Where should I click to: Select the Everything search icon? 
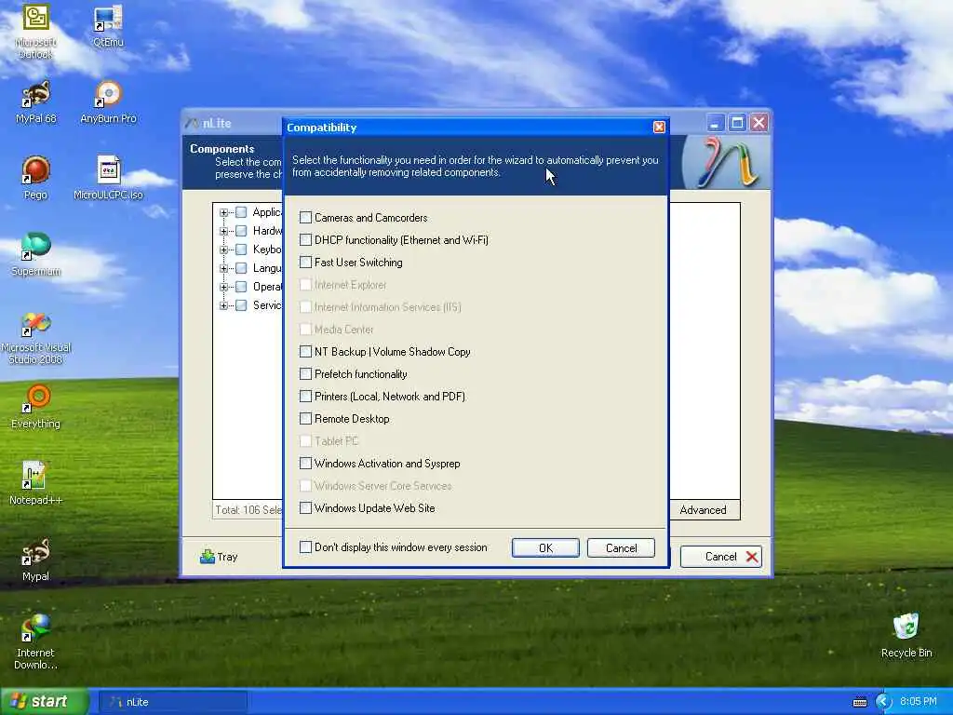tap(36, 407)
